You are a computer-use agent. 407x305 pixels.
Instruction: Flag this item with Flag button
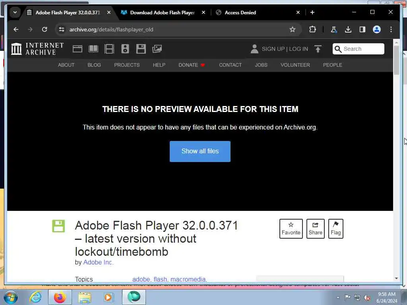pyautogui.click(x=335, y=229)
